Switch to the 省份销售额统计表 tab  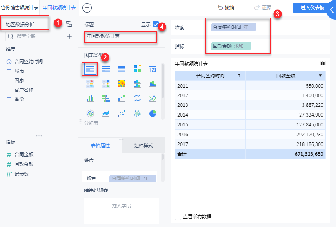[x=20, y=8]
